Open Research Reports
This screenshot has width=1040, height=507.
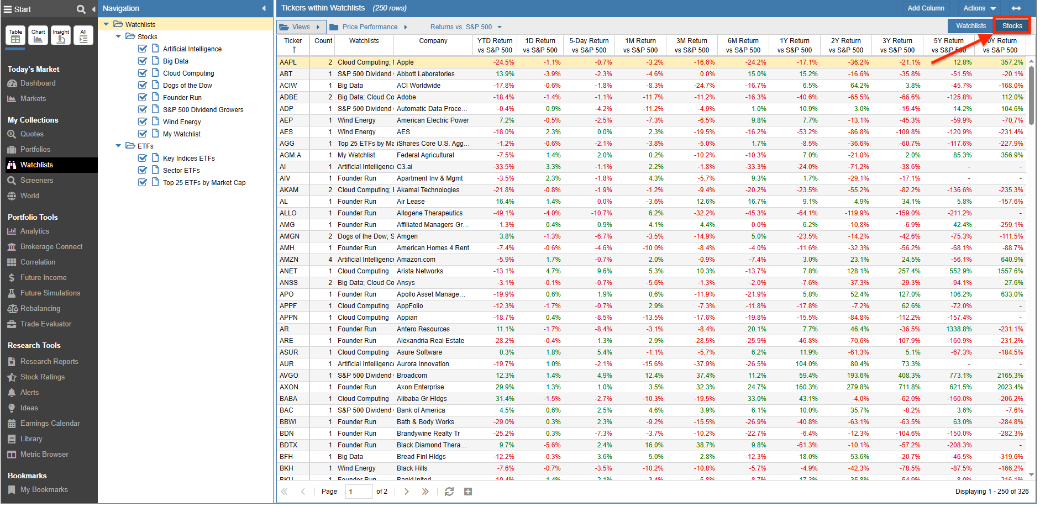[x=49, y=362]
